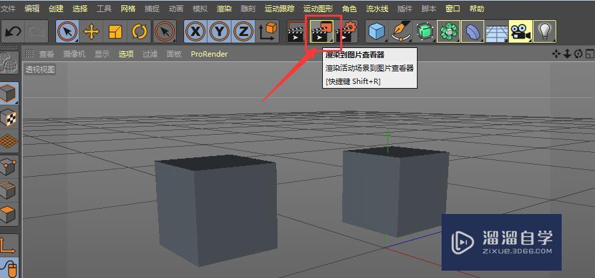Toggle the X axis lock
The image size is (595, 278).
[x=196, y=31]
